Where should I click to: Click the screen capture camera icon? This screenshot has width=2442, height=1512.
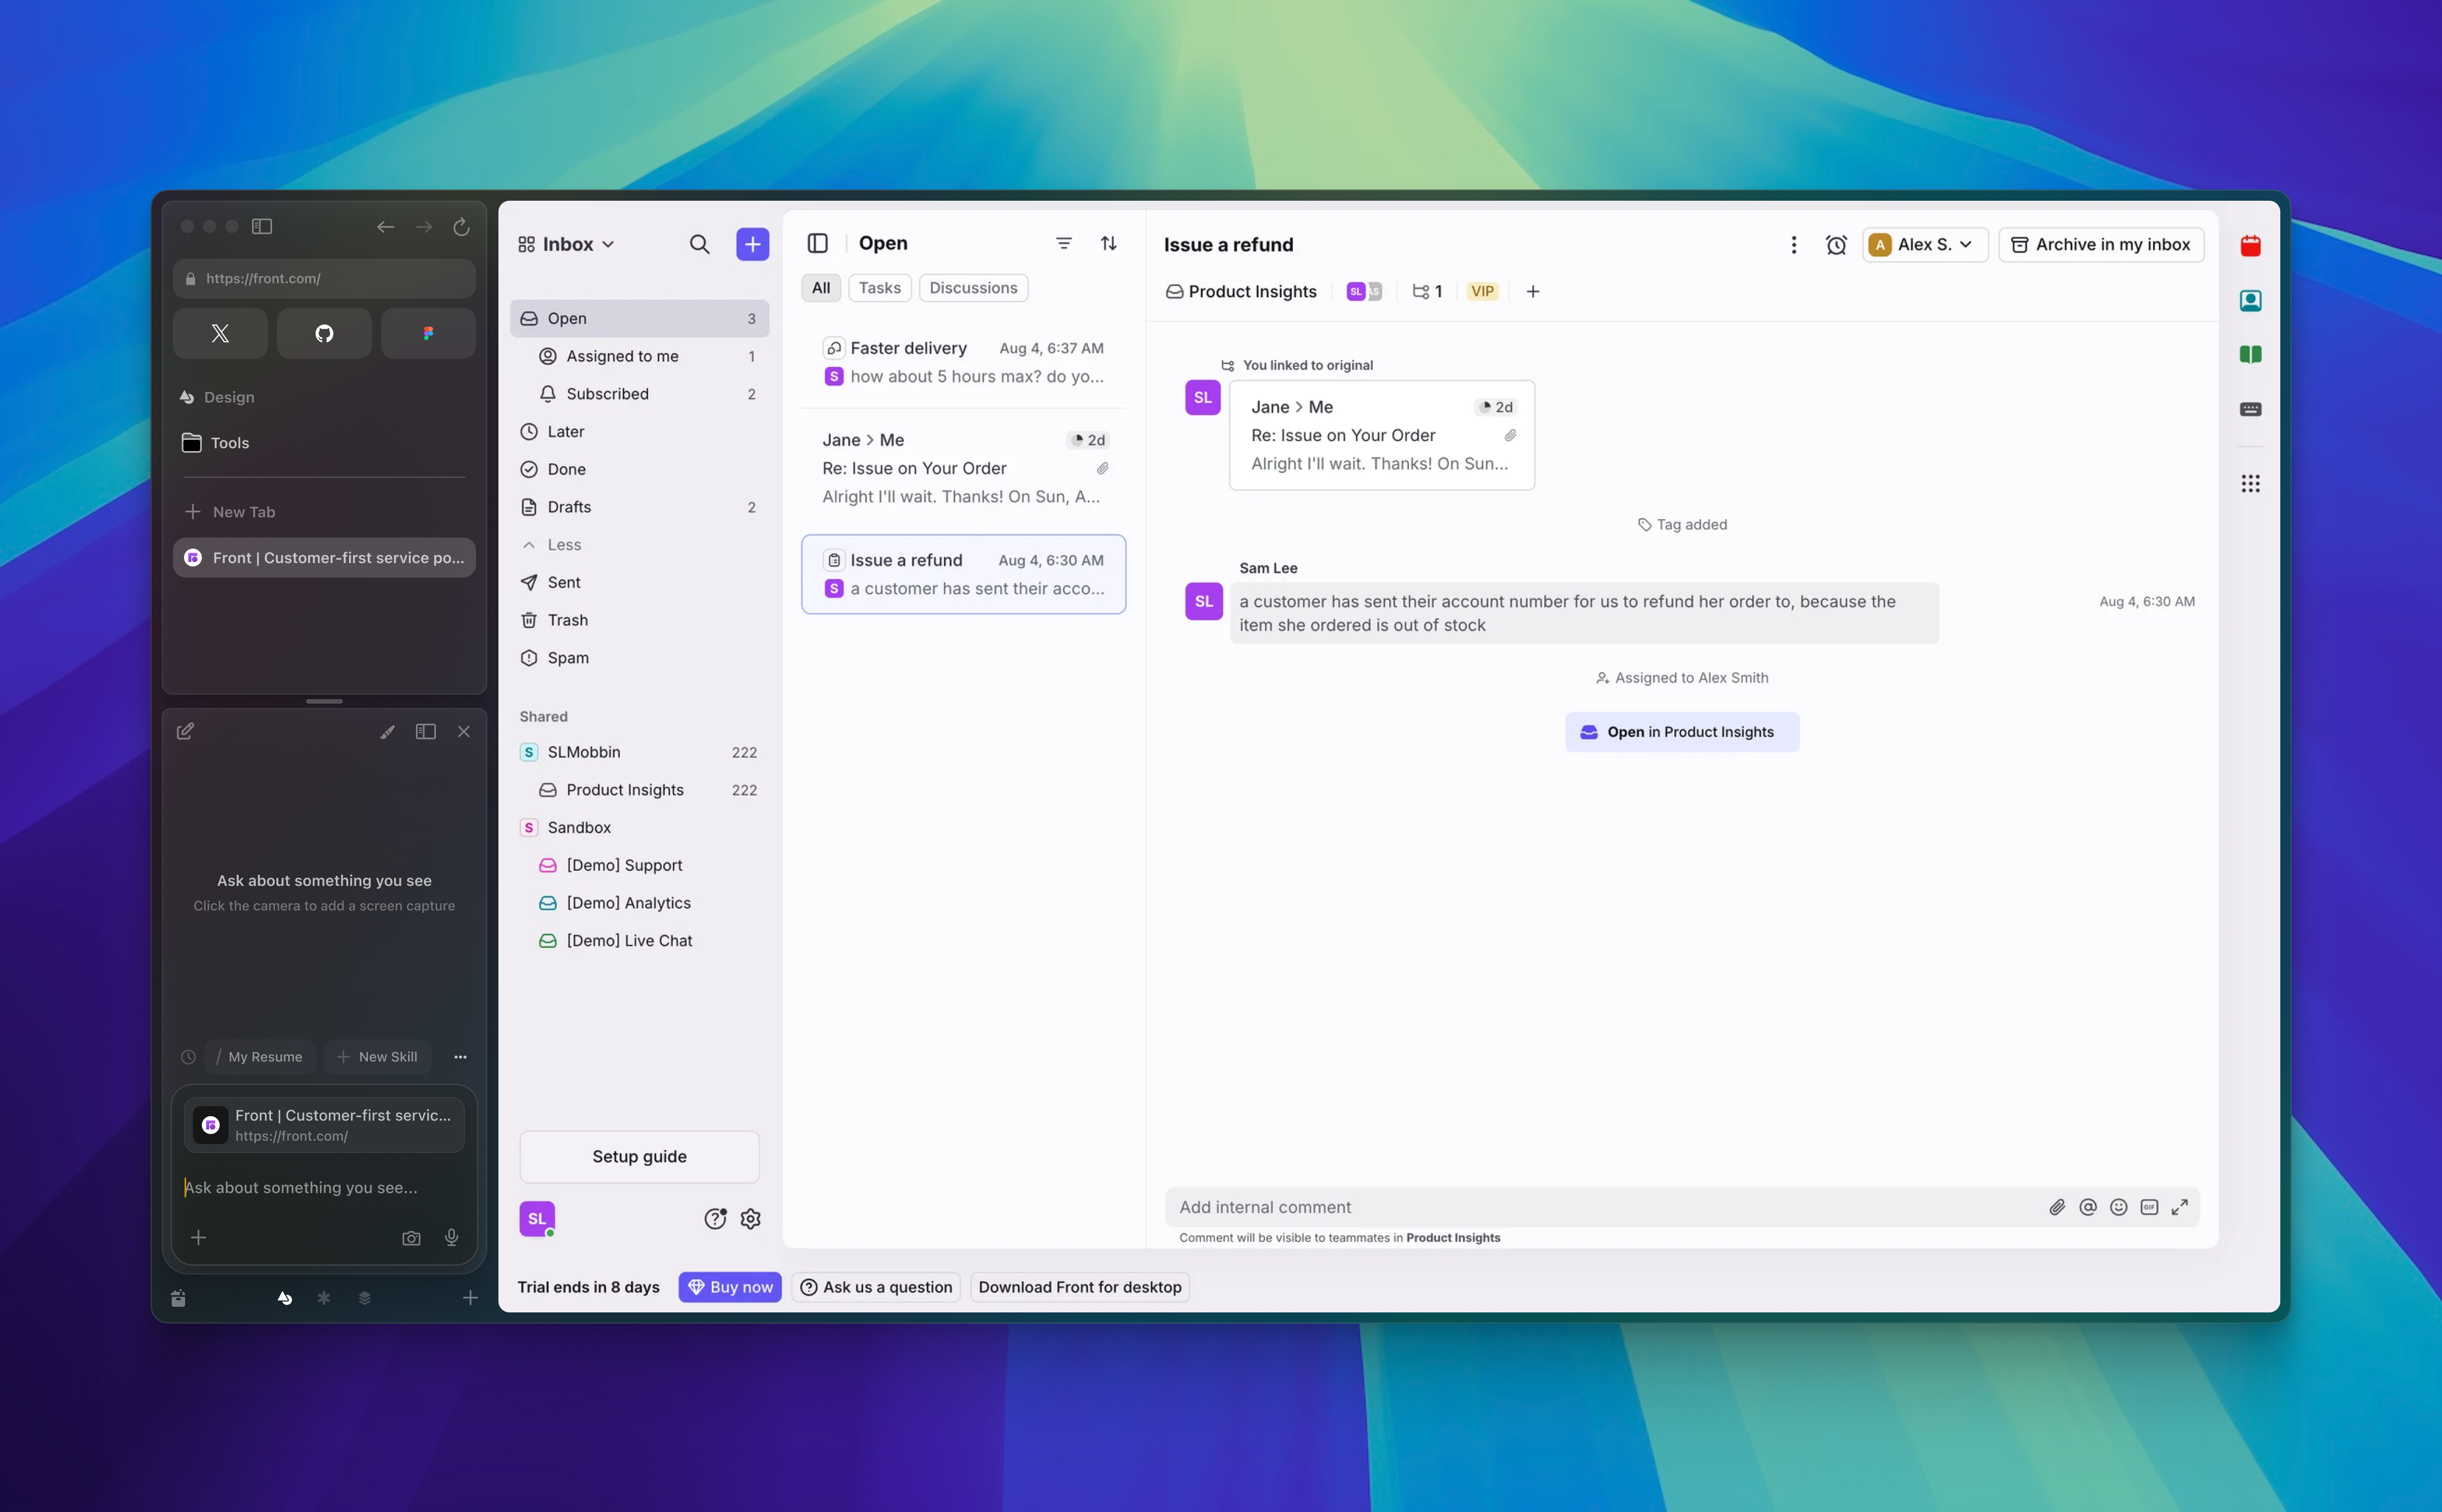coord(411,1238)
